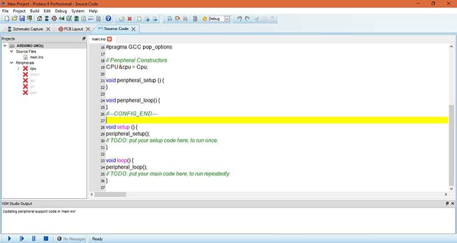Redo last edit
Screen dimensions: 457x243
point(247,19)
